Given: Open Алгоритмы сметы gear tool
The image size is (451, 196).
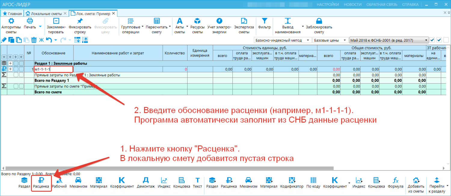Looking at the screenshot, I should point(11,26).
